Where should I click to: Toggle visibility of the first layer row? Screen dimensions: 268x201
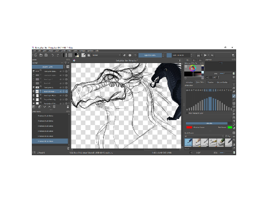click(33, 71)
